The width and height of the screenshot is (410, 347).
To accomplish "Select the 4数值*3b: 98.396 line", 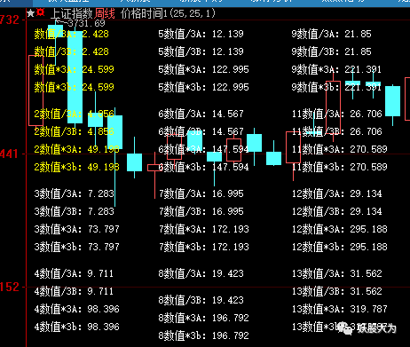I will [x=77, y=327].
